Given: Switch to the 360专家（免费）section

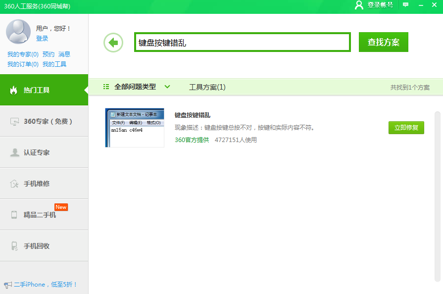Looking at the screenshot, I should 44,121.
